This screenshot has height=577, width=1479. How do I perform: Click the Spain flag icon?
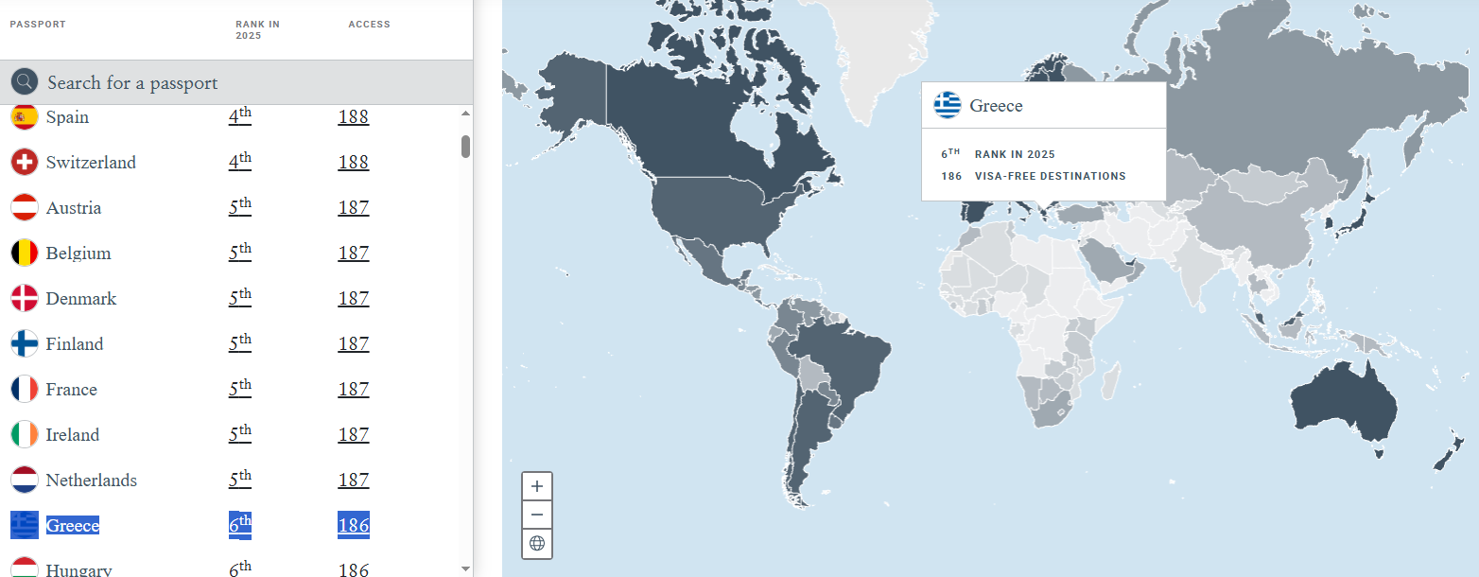25,117
